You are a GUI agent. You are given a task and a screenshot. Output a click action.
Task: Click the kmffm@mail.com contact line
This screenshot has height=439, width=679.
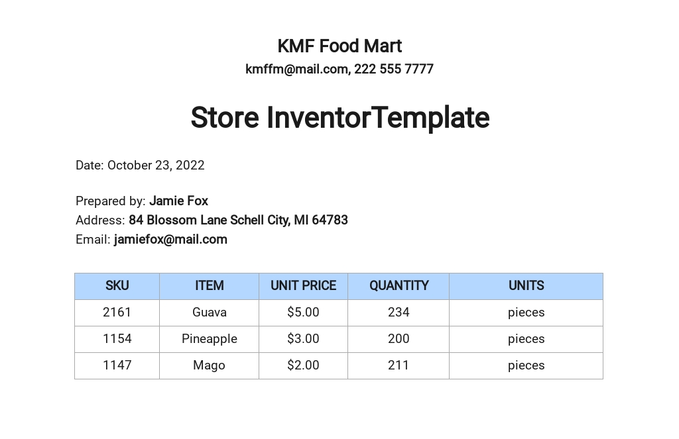click(x=339, y=69)
